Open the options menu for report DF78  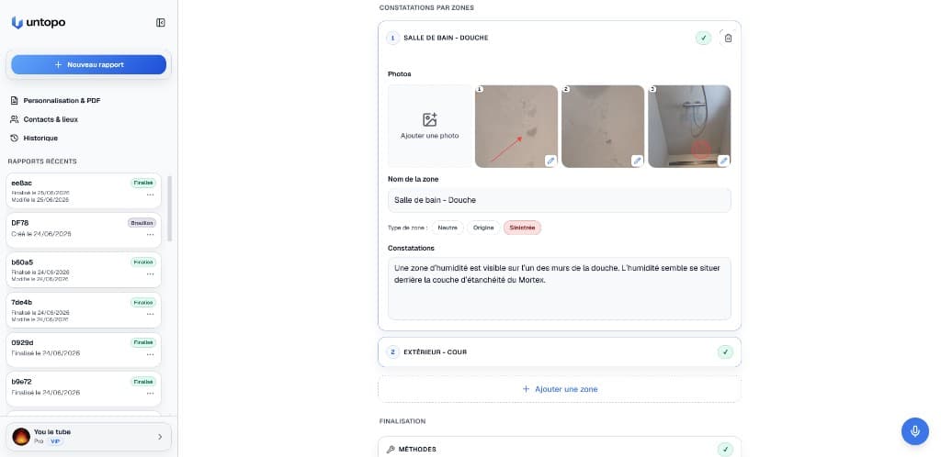150,234
